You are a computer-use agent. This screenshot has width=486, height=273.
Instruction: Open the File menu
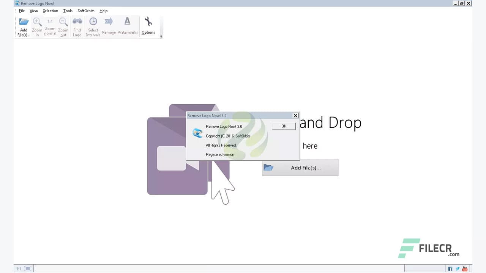tap(22, 11)
